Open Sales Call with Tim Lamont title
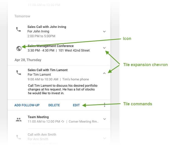Image resolution: width=189 pixels, height=145 pixels. 48,70
